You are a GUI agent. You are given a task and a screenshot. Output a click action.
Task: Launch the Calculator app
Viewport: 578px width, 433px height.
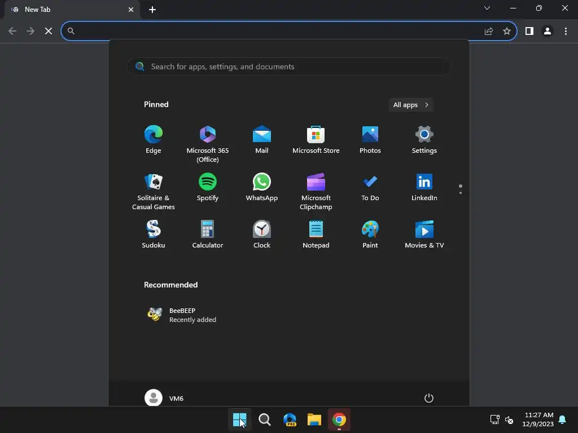208,235
